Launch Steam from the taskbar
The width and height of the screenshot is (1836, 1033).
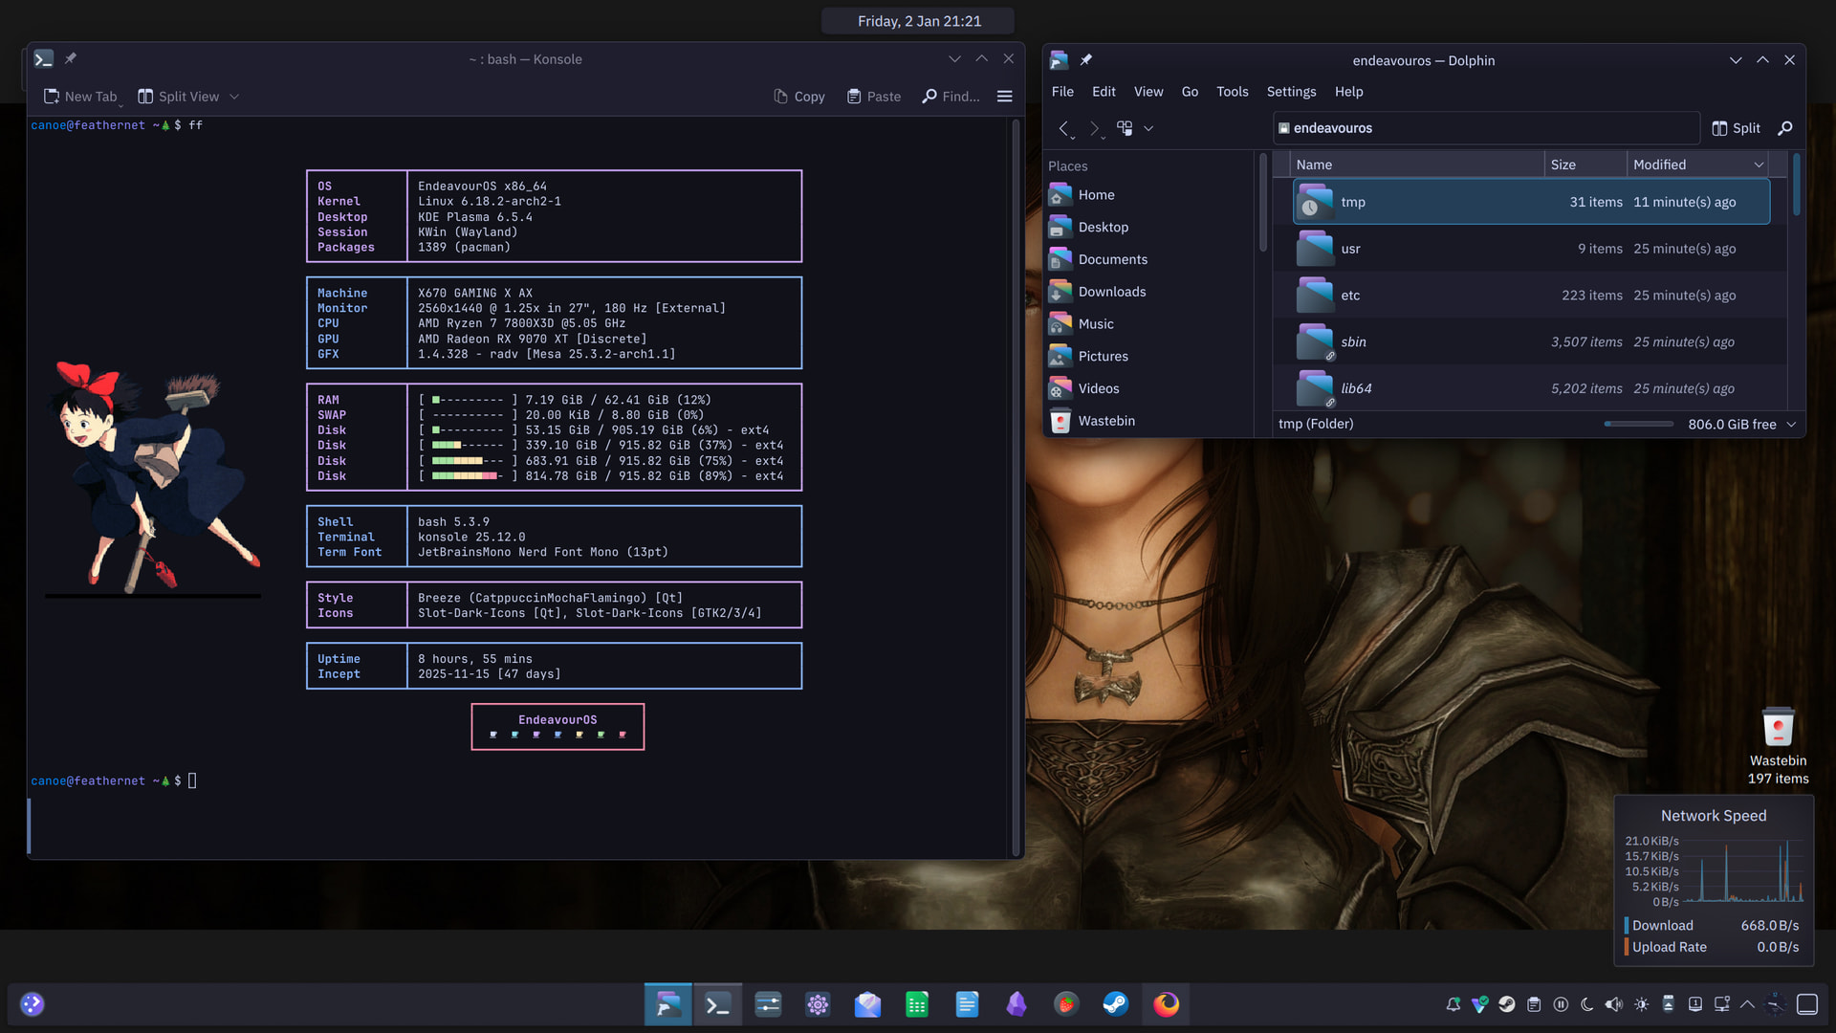pyautogui.click(x=1116, y=1004)
